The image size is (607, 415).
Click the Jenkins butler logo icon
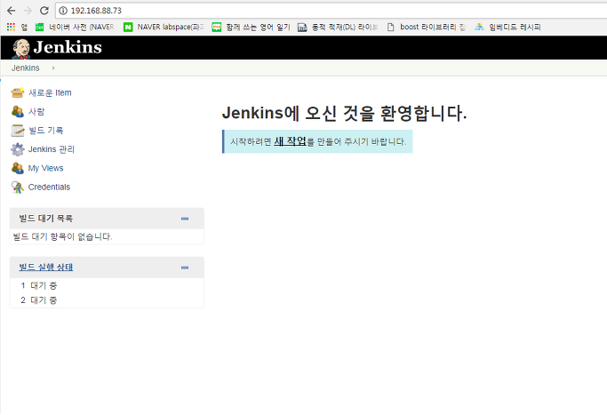(x=21, y=49)
